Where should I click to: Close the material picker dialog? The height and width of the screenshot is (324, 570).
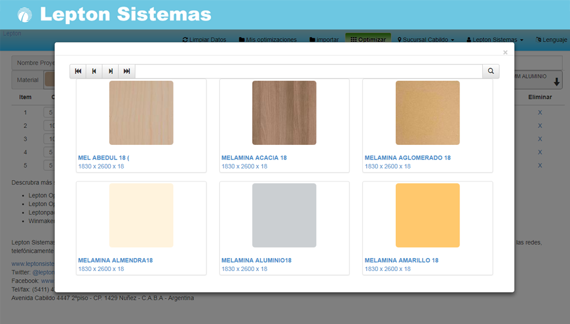tap(505, 52)
